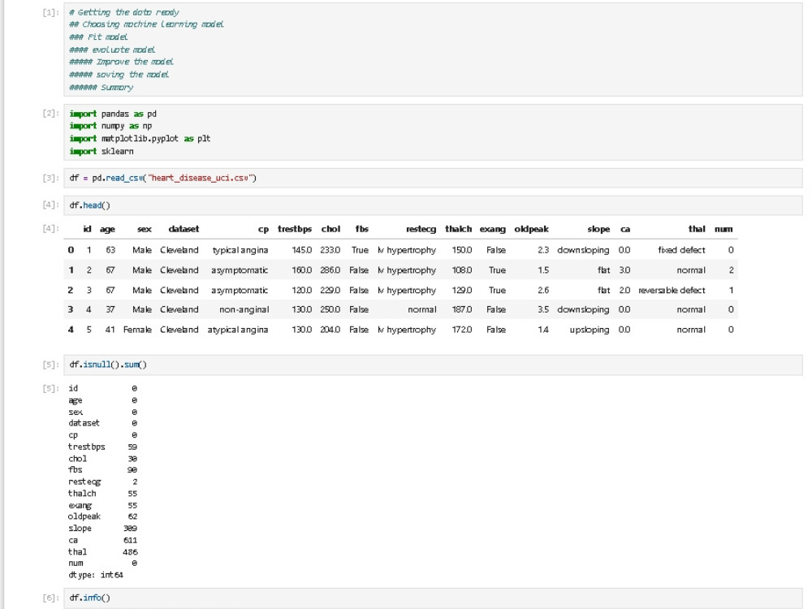The image size is (812, 609).
Task: Click the "ca 611" null-count row
Action: click(102, 541)
